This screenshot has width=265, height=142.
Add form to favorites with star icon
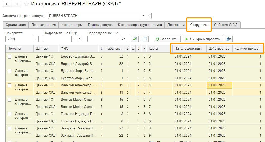point(26,4)
